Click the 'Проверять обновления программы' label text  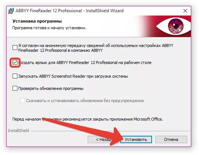point(51,88)
